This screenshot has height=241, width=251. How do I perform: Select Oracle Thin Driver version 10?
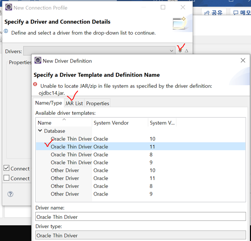pyautogui.click(x=141, y=139)
